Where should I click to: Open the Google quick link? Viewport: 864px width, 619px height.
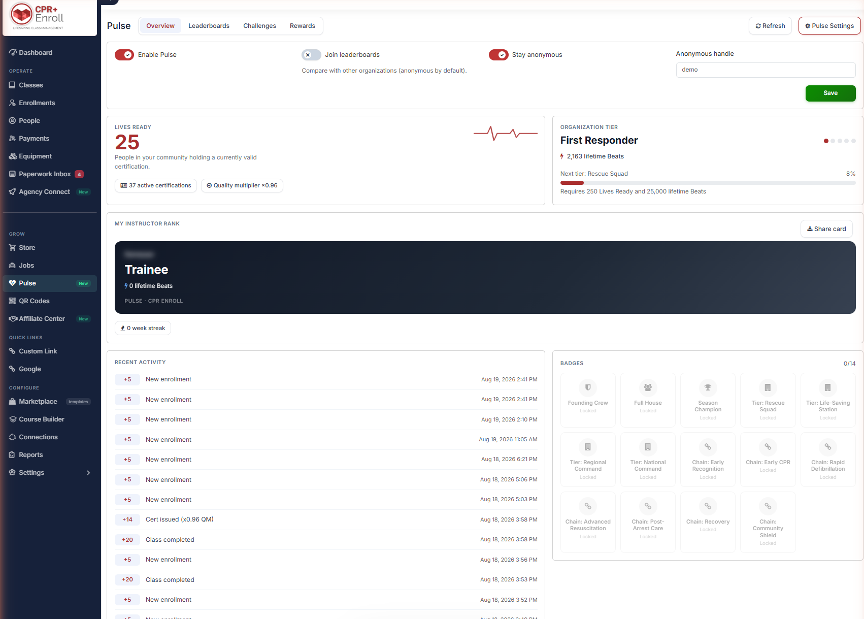pos(50,369)
